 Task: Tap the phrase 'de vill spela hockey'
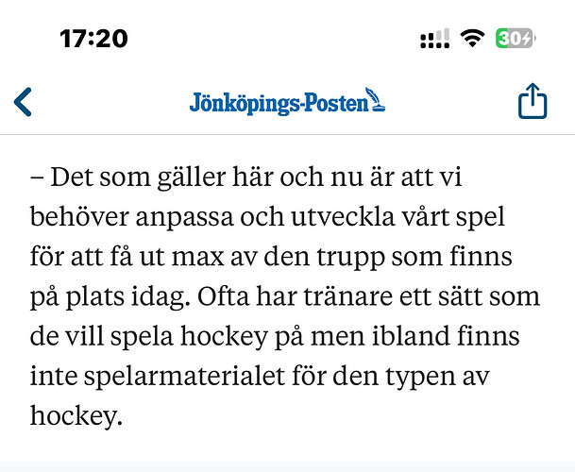click(x=149, y=336)
